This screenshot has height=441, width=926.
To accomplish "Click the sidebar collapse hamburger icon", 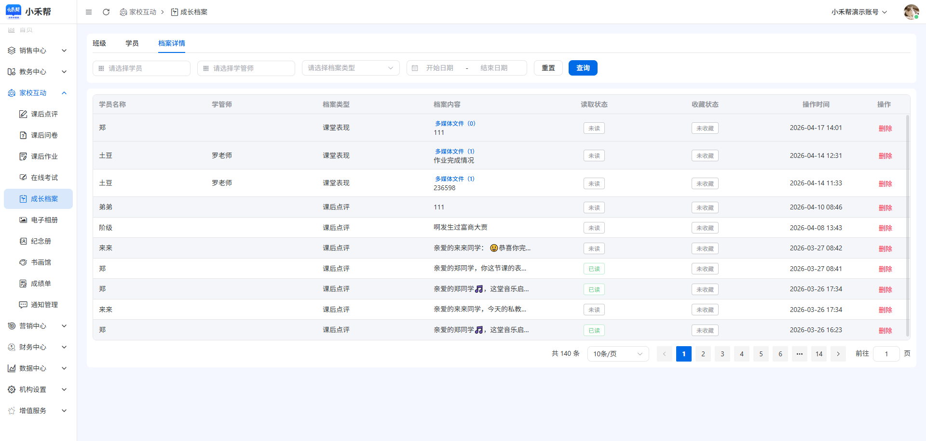I will (x=89, y=12).
